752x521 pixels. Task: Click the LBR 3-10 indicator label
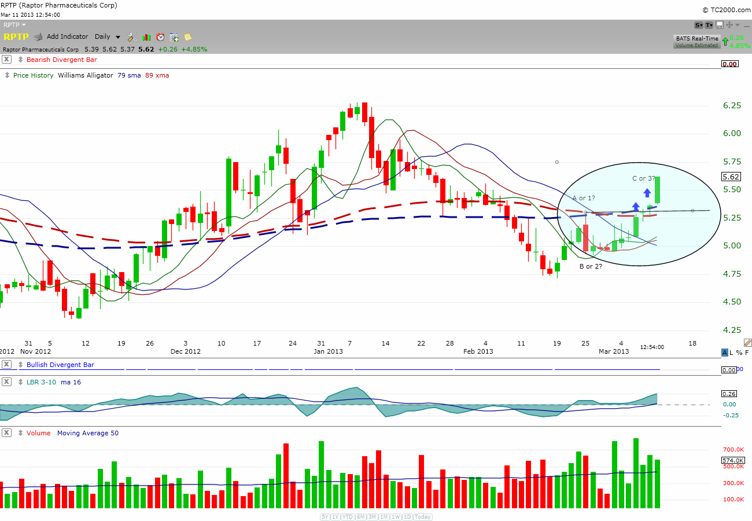[x=42, y=382]
